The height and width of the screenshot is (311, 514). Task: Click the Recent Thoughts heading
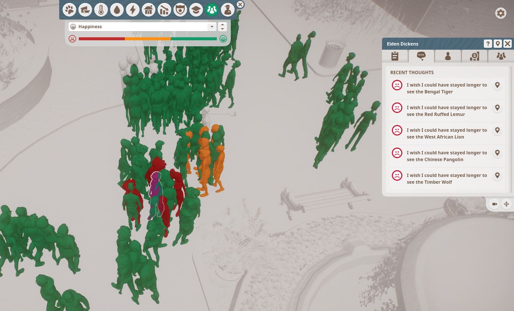(x=412, y=72)
